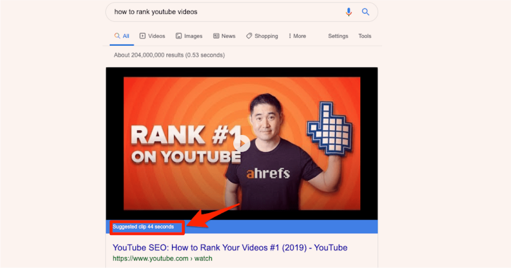Image resolution: width=511 pixels, height=268 pixels.
Task: Open the Tools options
Action: pos(365,36)
